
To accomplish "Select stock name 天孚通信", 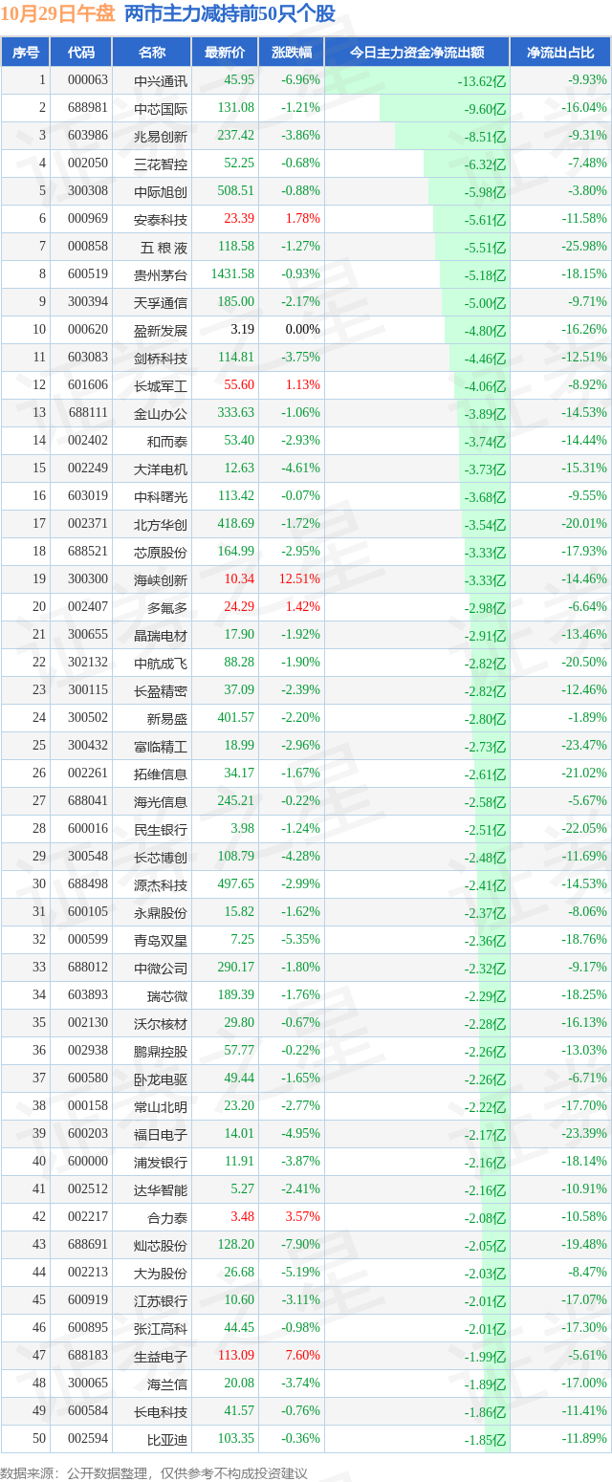I will (x=161, y=302).
